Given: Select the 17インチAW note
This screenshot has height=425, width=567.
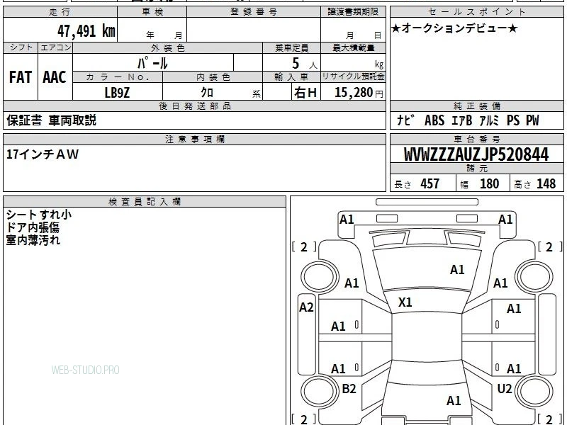Looking at the screenshot, I should pos(43,154).
